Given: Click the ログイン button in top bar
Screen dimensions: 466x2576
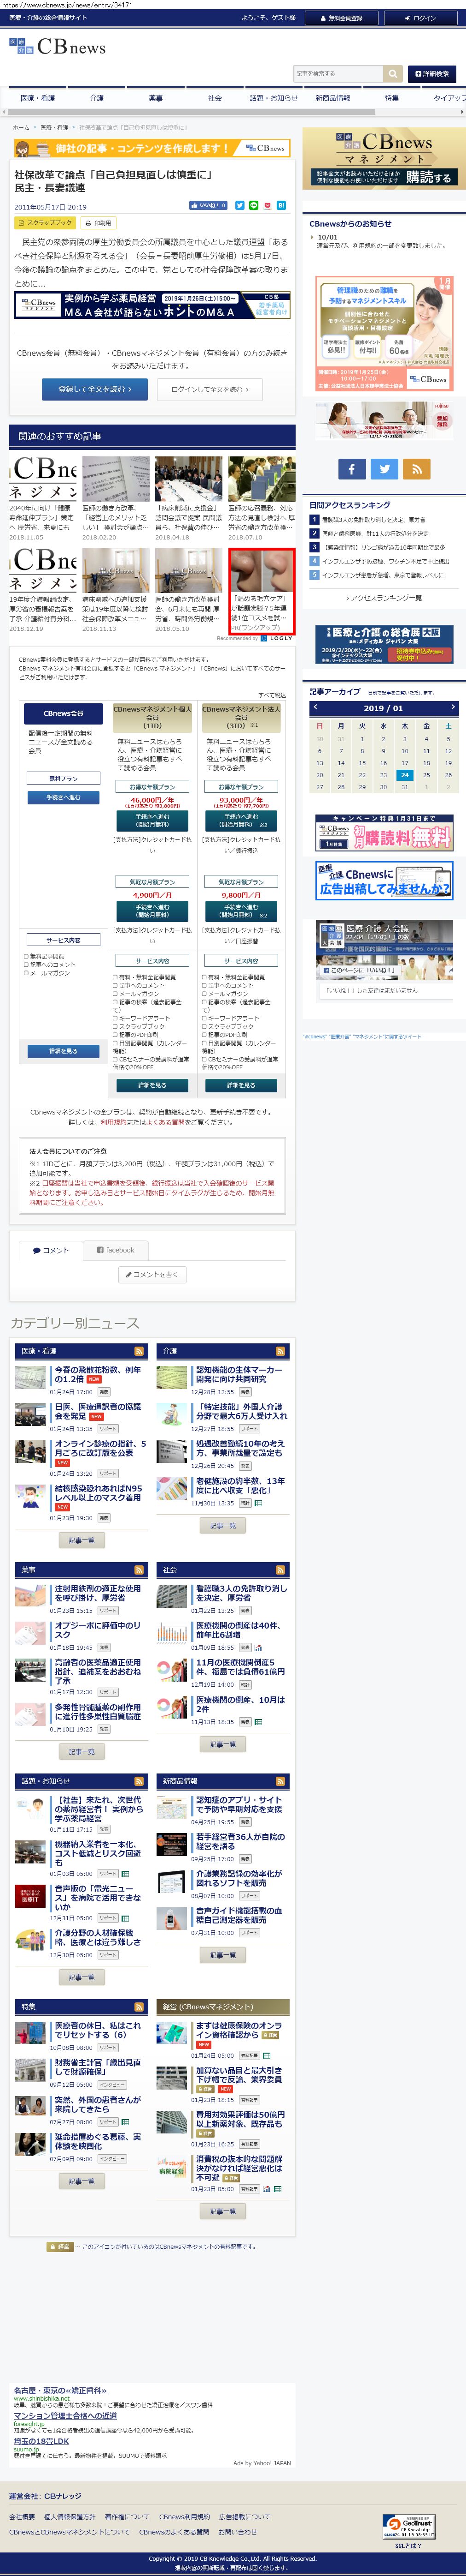Looking at the screenshot, I should 420,18.
